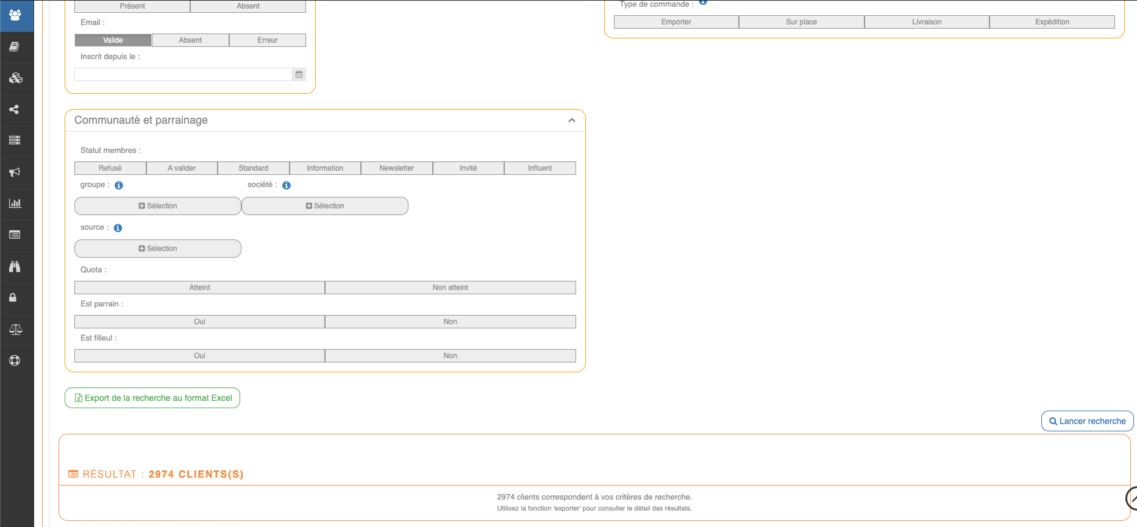
Task: Open the bar chart statistics icon
Action: tap(15, 203)
